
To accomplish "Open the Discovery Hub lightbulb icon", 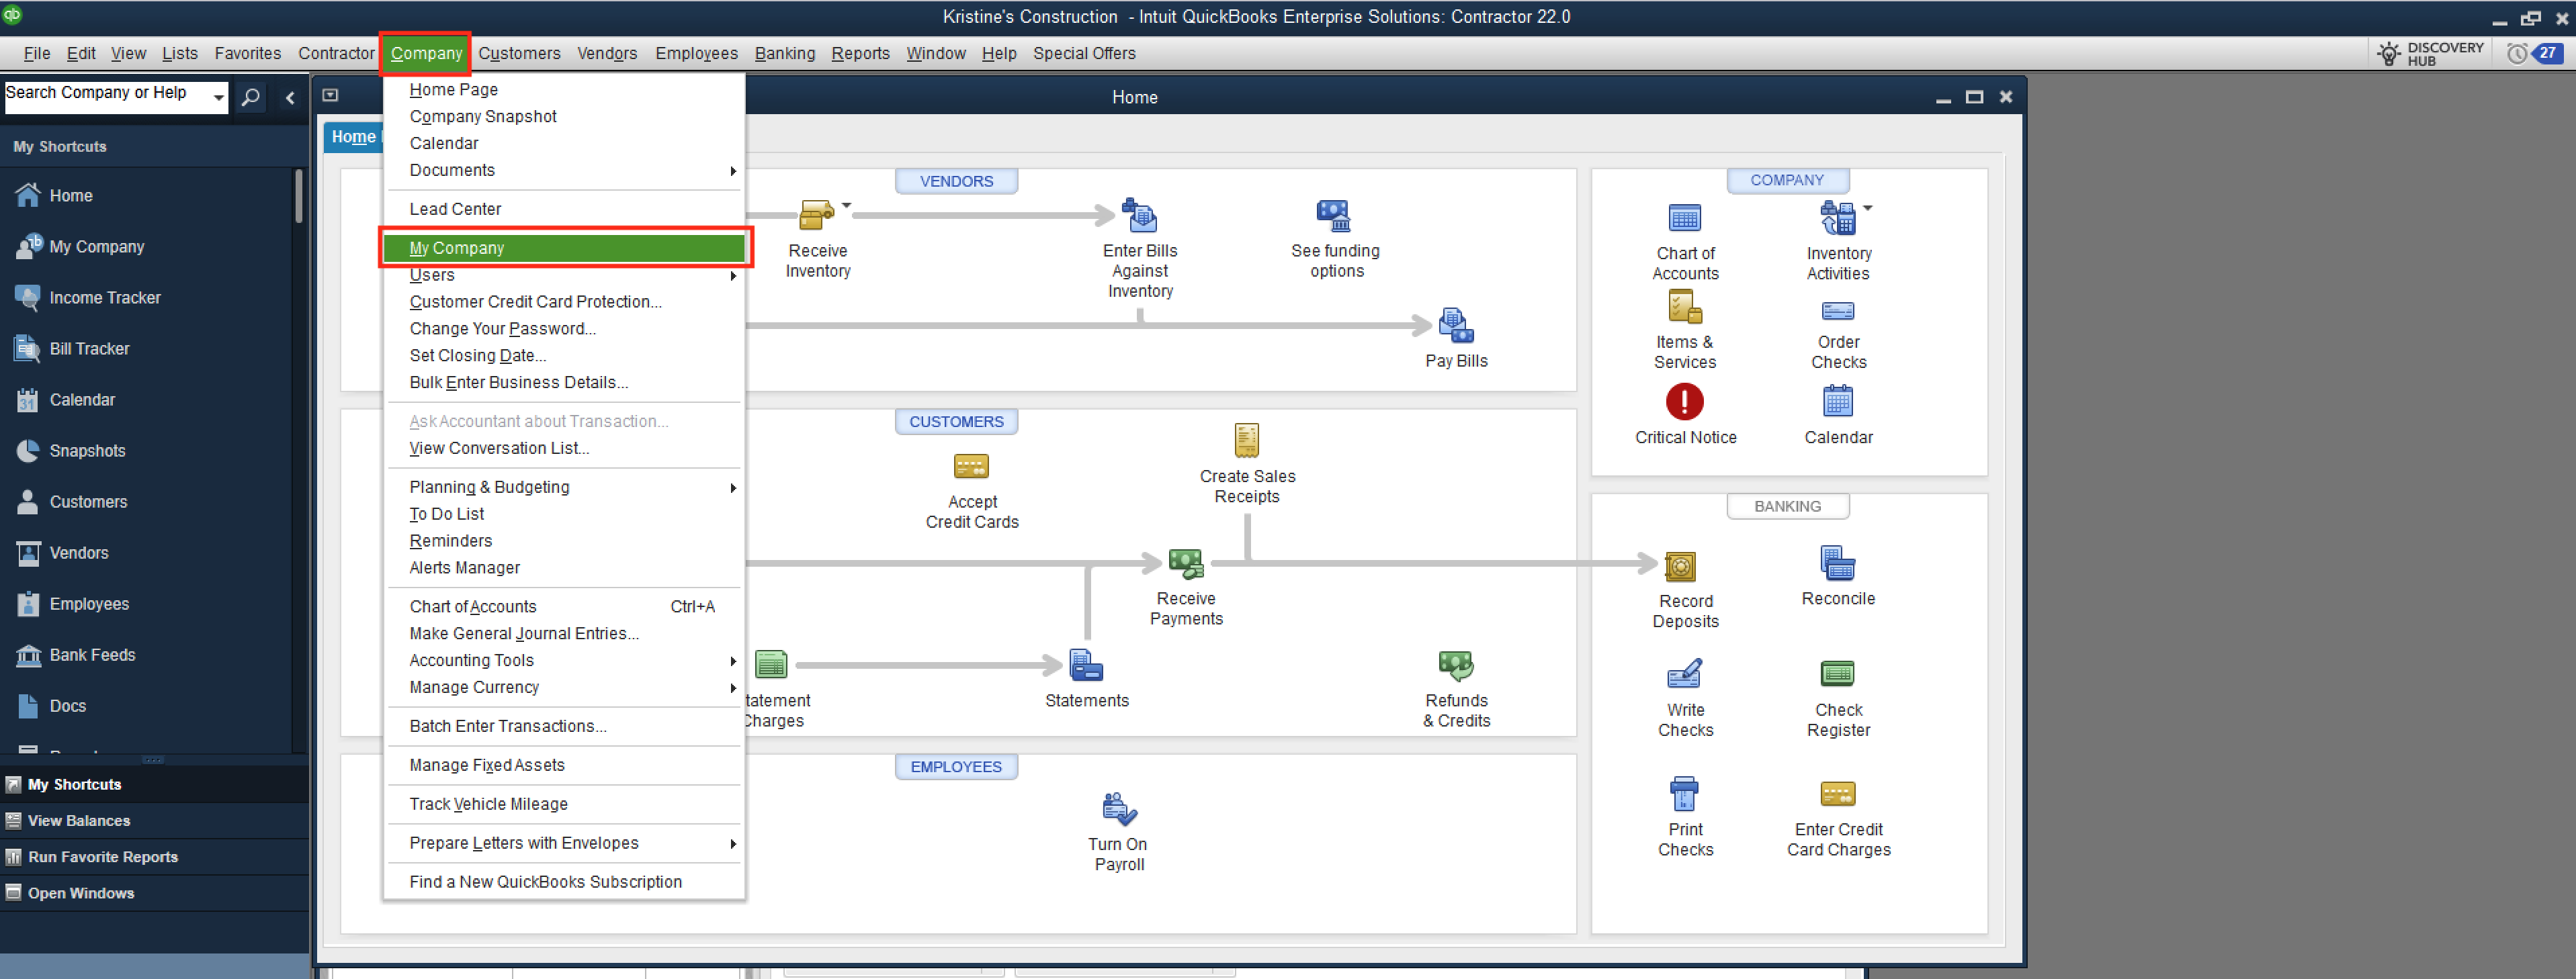I will 2389,54.
